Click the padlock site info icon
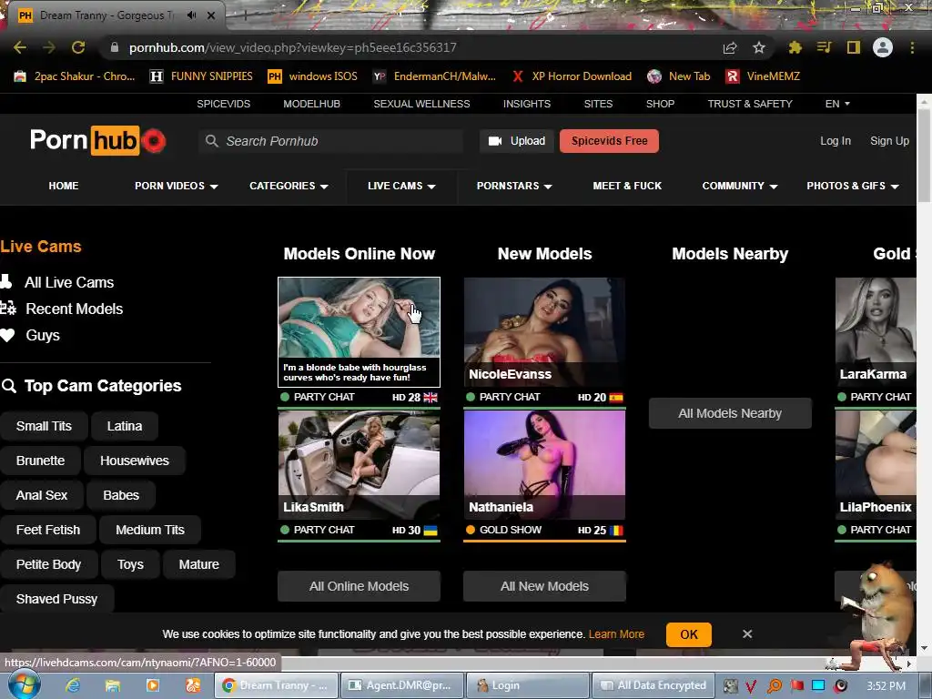This screenshot has height=699, width=932. [115, 47]
